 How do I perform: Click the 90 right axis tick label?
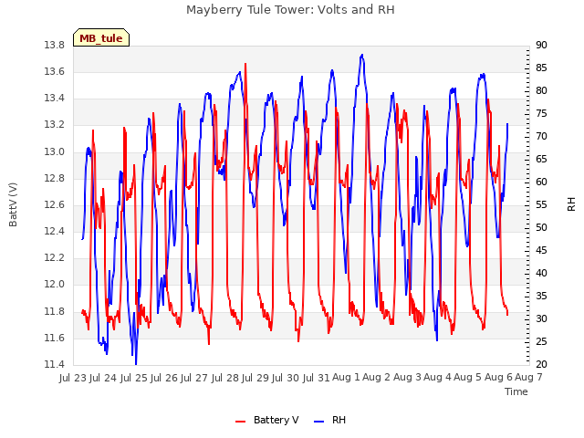(x=541, y=46)
